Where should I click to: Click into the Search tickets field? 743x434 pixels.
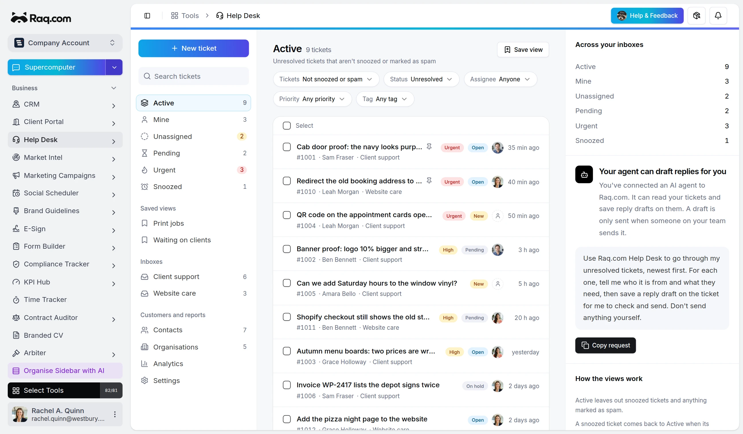[x=193, y=76]
